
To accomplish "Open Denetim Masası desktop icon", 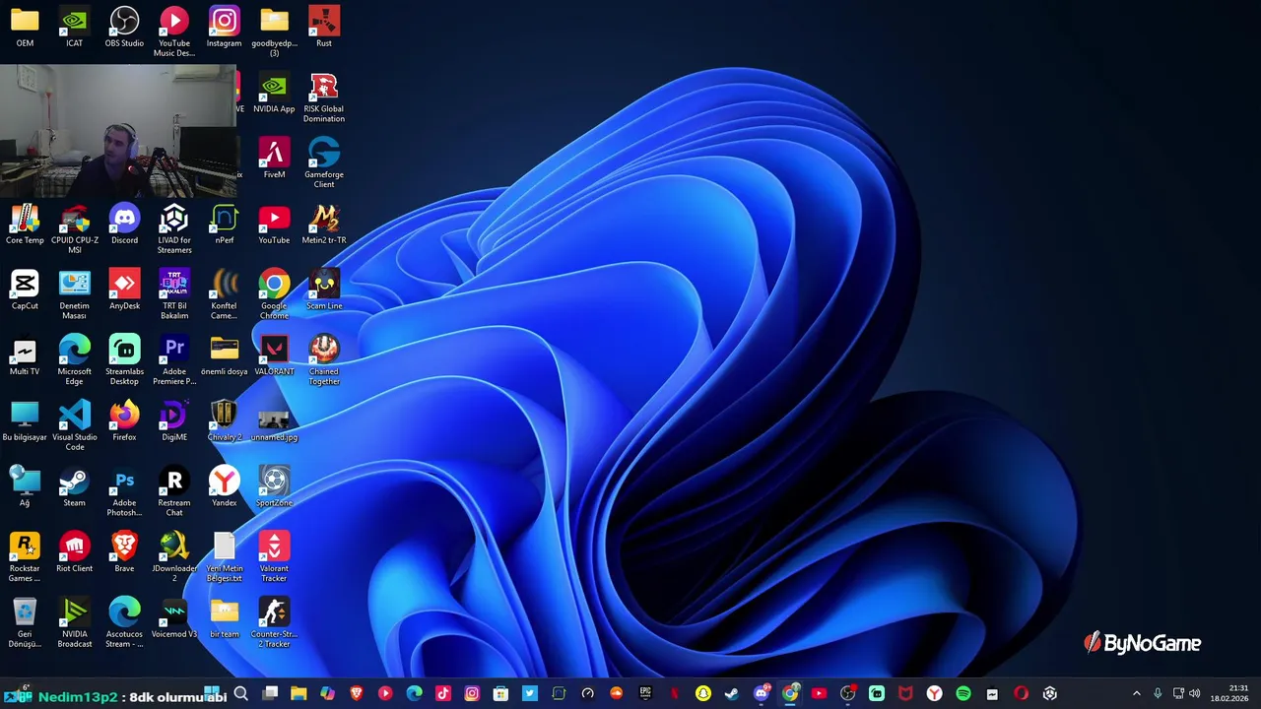I will coord(75,294).
